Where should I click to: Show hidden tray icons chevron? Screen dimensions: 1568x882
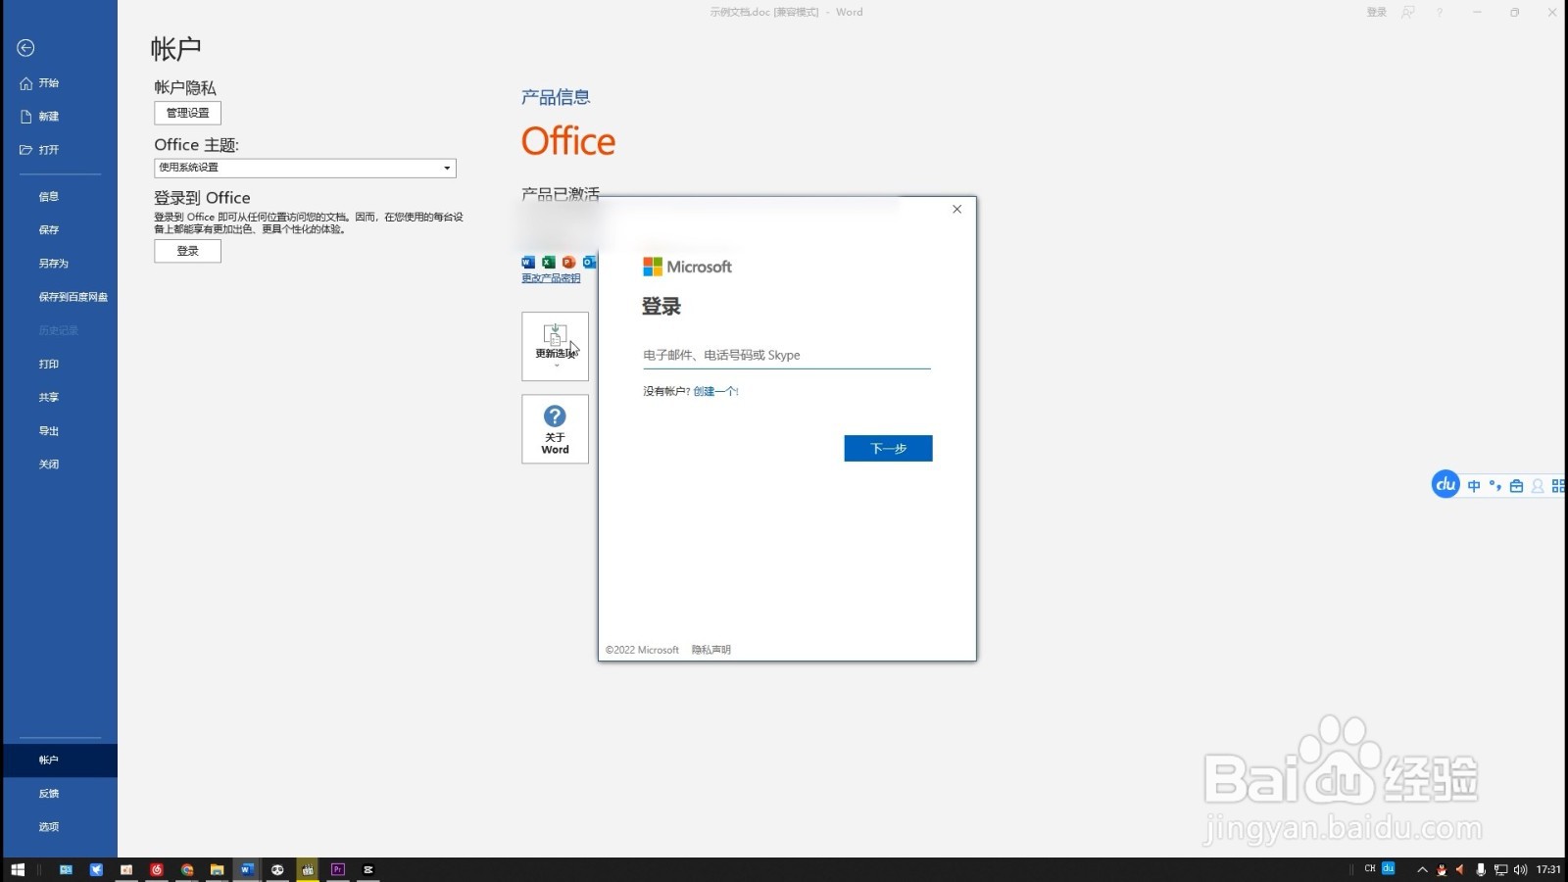click(1422, 869)
